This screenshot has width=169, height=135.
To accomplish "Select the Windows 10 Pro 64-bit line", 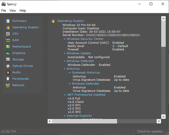I will click(x=79, y=25).
